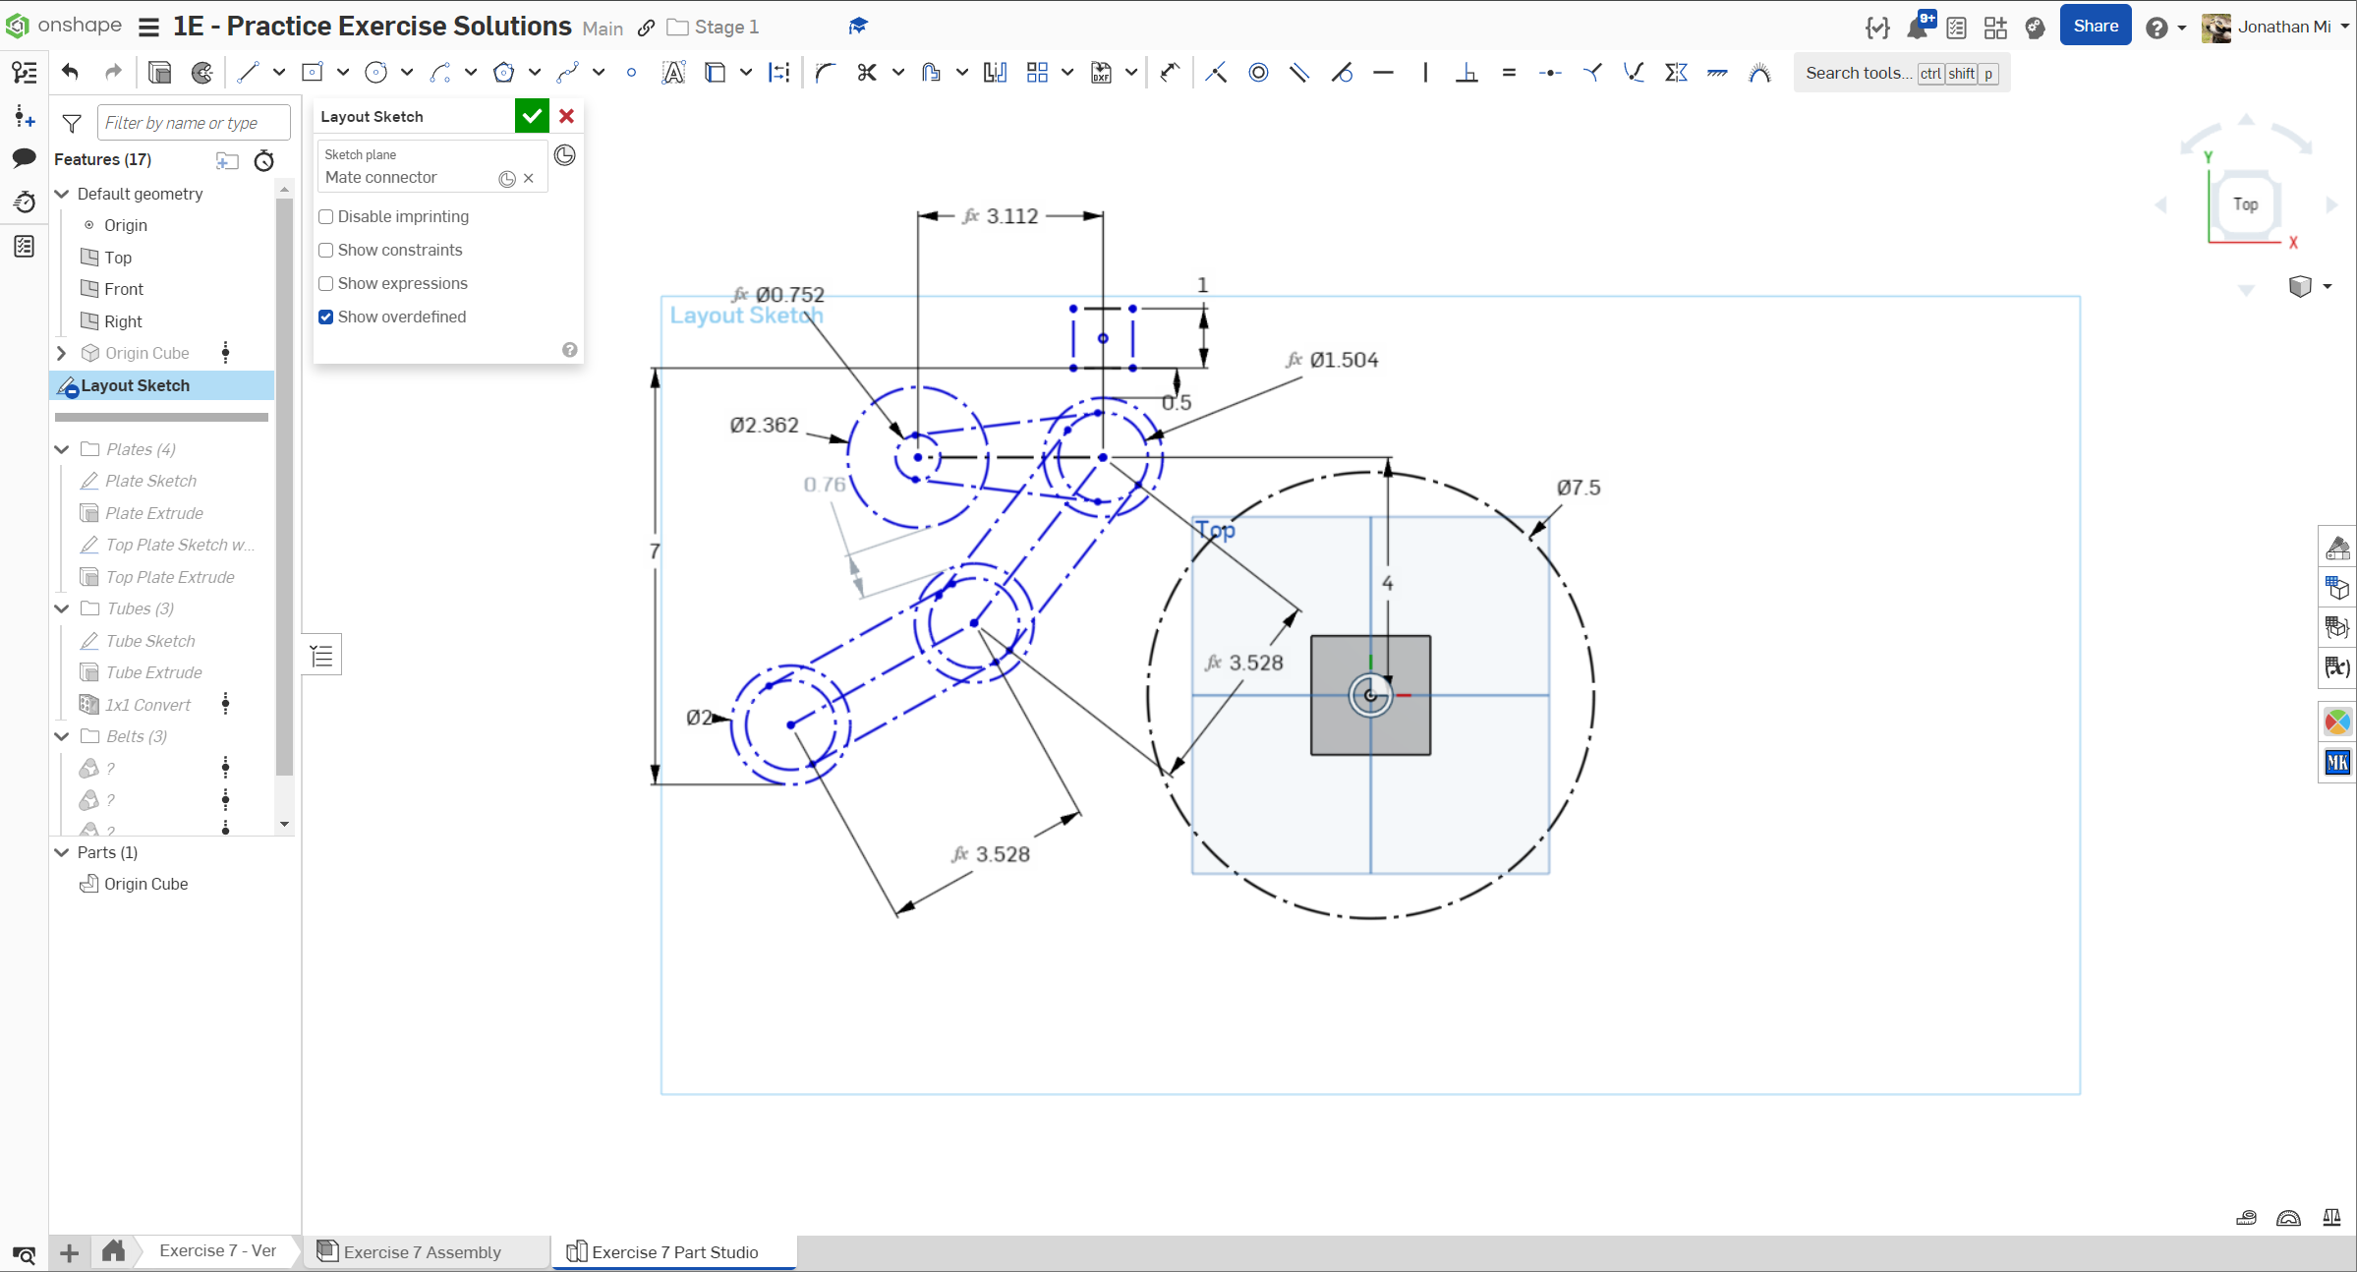2357x1272 pixels.
Task: Click the Sketch fillet tool
Action: (x=825, y=72)
